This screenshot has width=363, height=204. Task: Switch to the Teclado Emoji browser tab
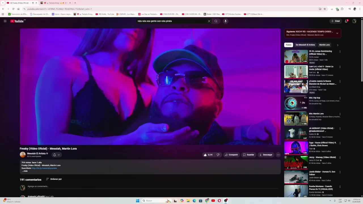[x=55, y=3]
